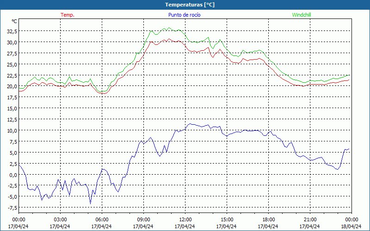Click the '17,5' y-axis value

click(12, 97)
